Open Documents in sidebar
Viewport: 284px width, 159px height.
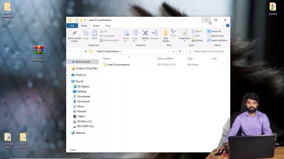click(x=82, y=96)
